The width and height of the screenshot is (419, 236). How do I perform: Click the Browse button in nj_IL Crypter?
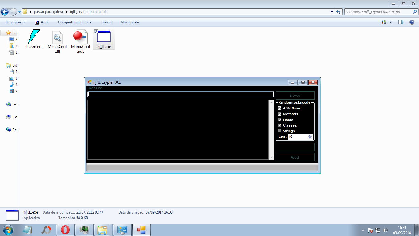[x=295, y=95]
